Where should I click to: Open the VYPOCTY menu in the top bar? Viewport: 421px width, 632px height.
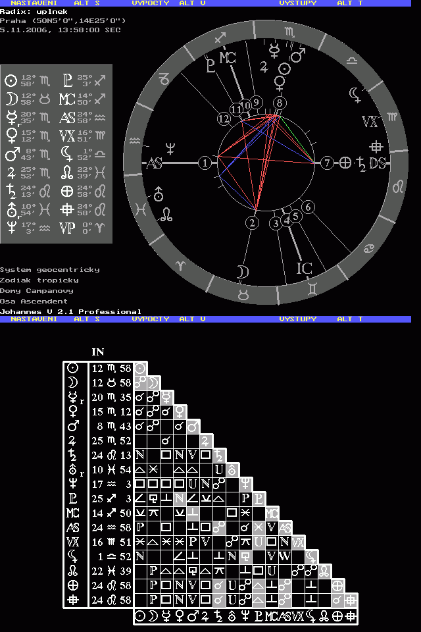click(x=150, y=3)
